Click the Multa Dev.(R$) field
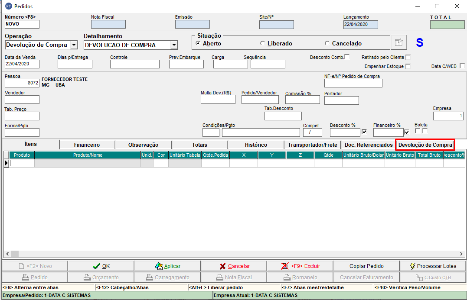 point(218,100)
